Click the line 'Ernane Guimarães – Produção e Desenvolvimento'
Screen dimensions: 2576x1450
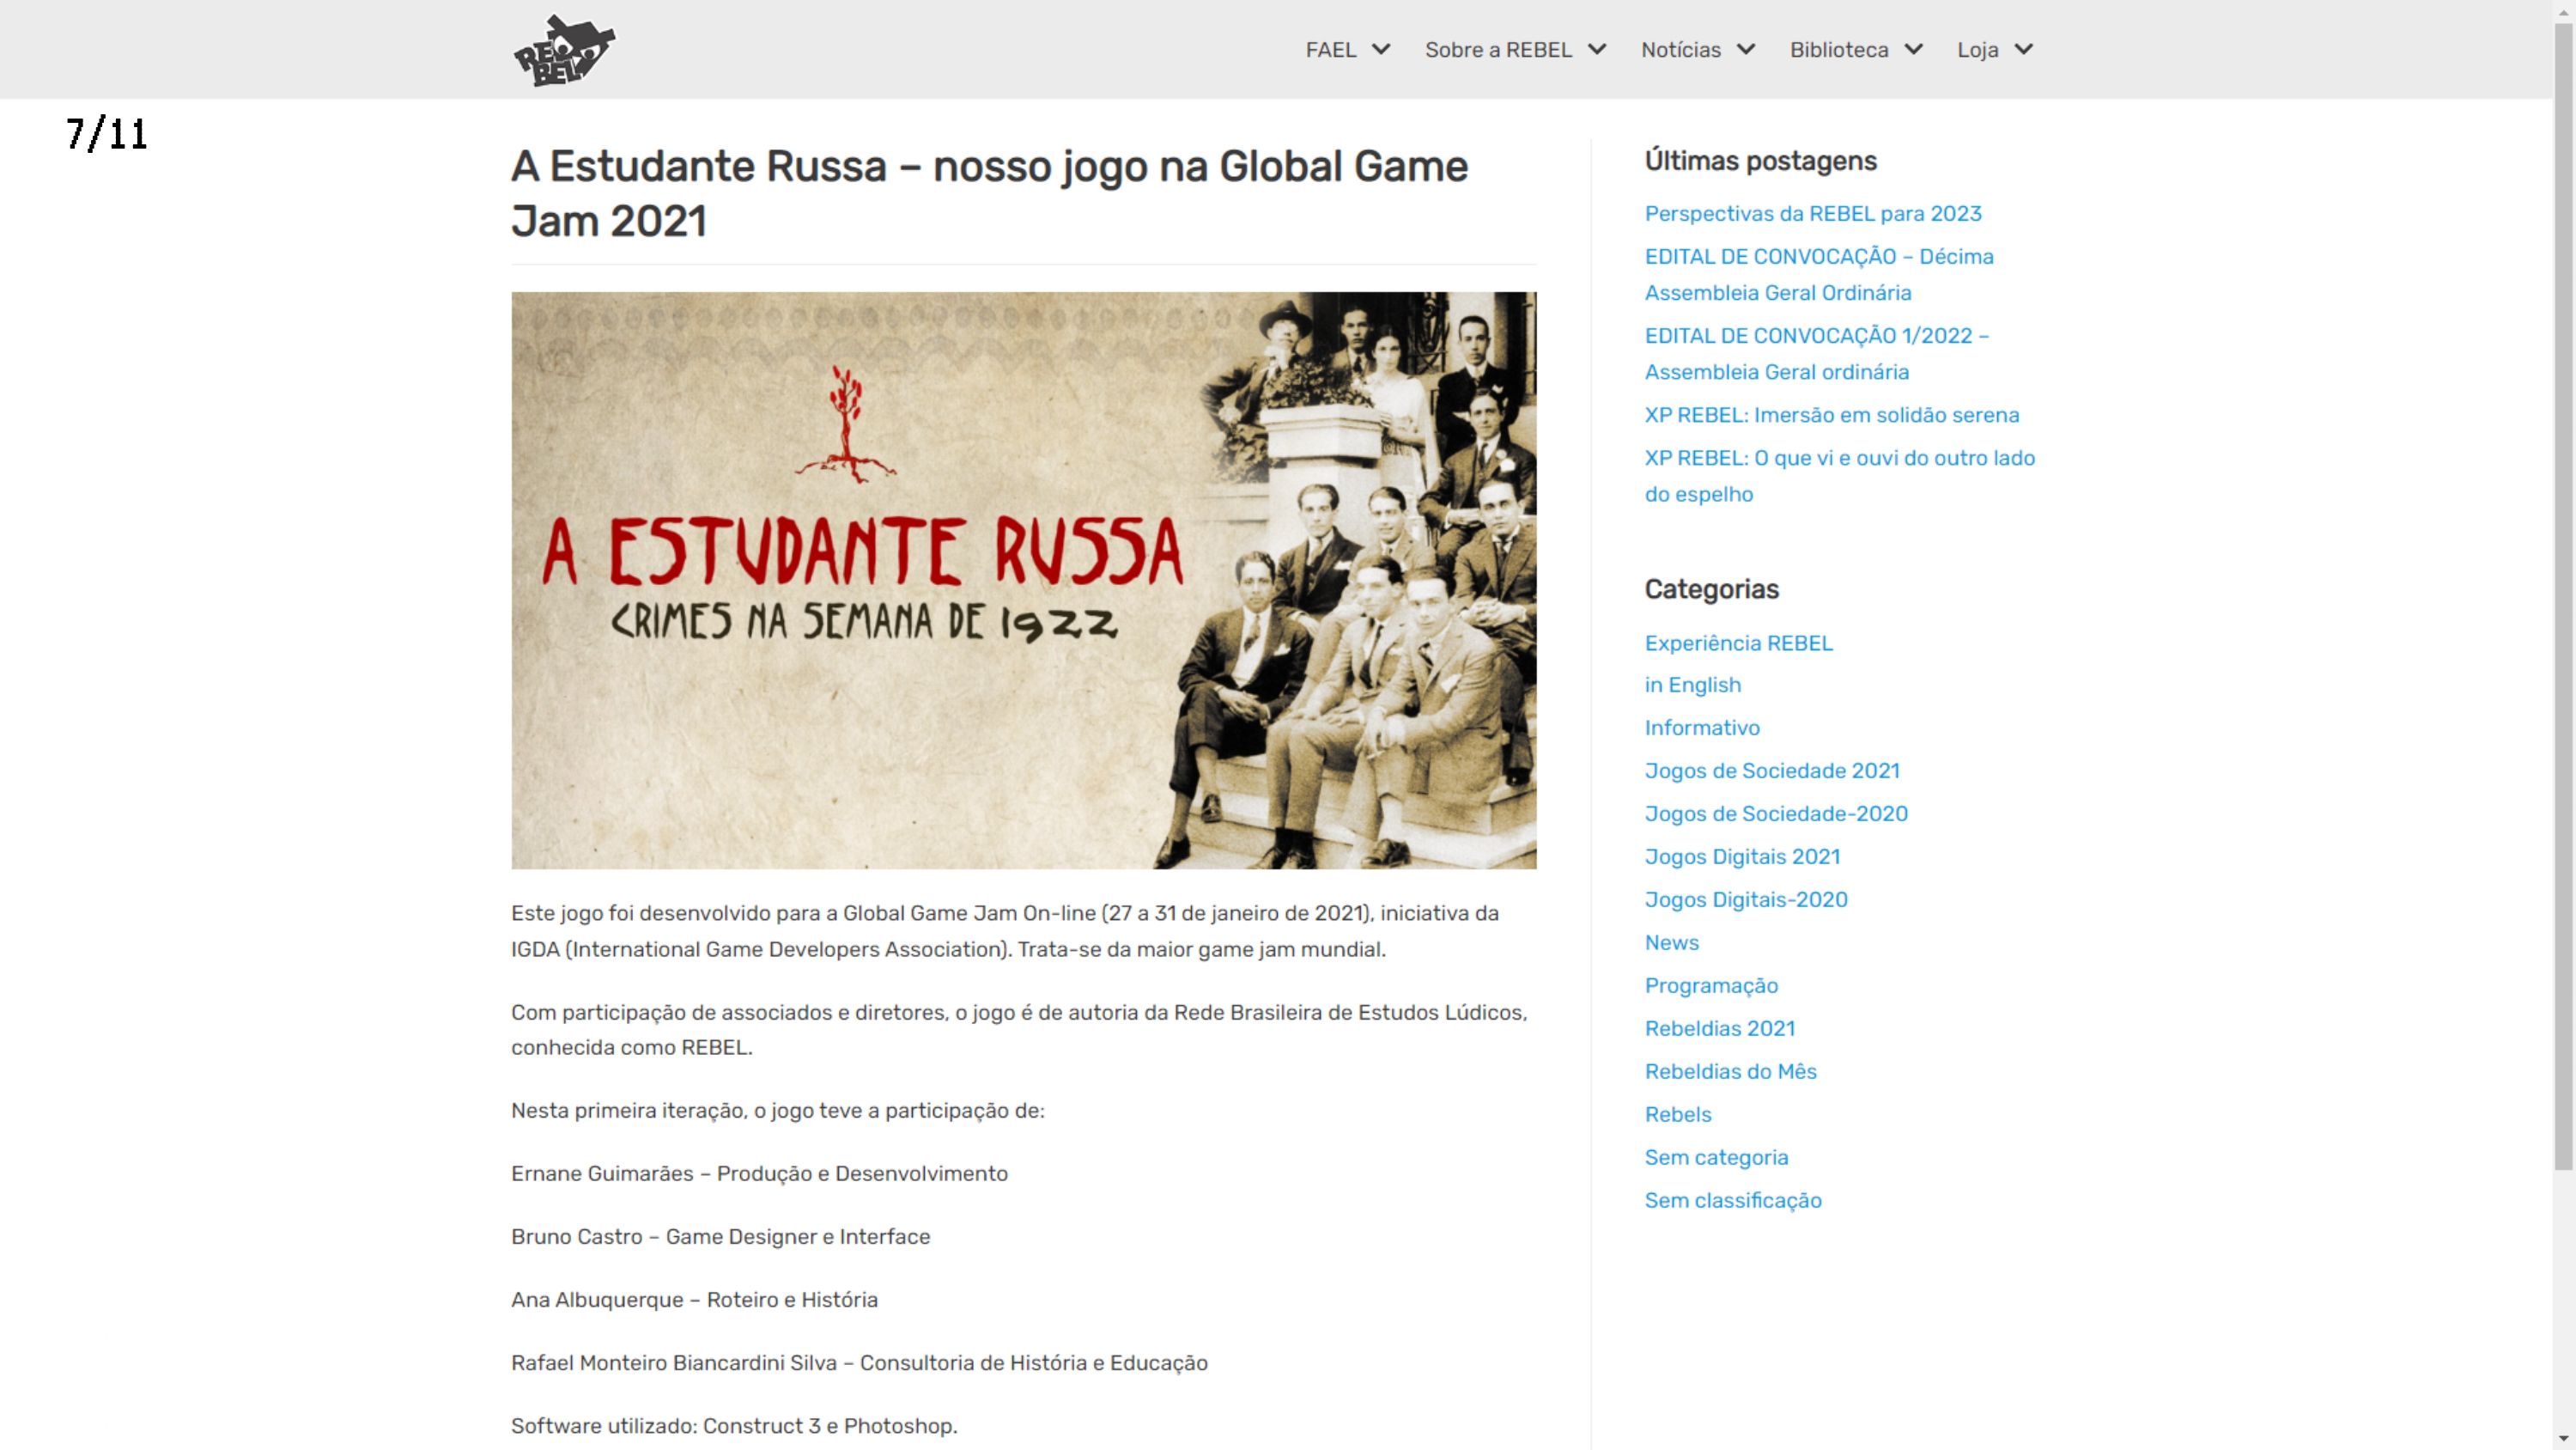point(759,1173)
